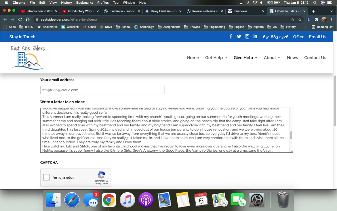Click in the email address field
The image size is (337, 211).
point(102,90)
